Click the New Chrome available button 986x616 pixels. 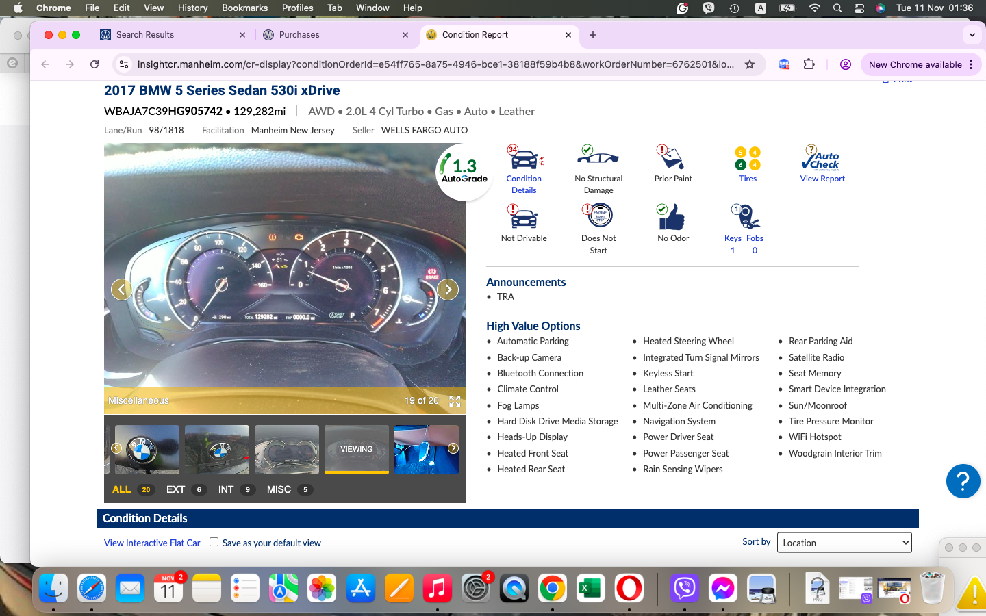click(915, 64)
